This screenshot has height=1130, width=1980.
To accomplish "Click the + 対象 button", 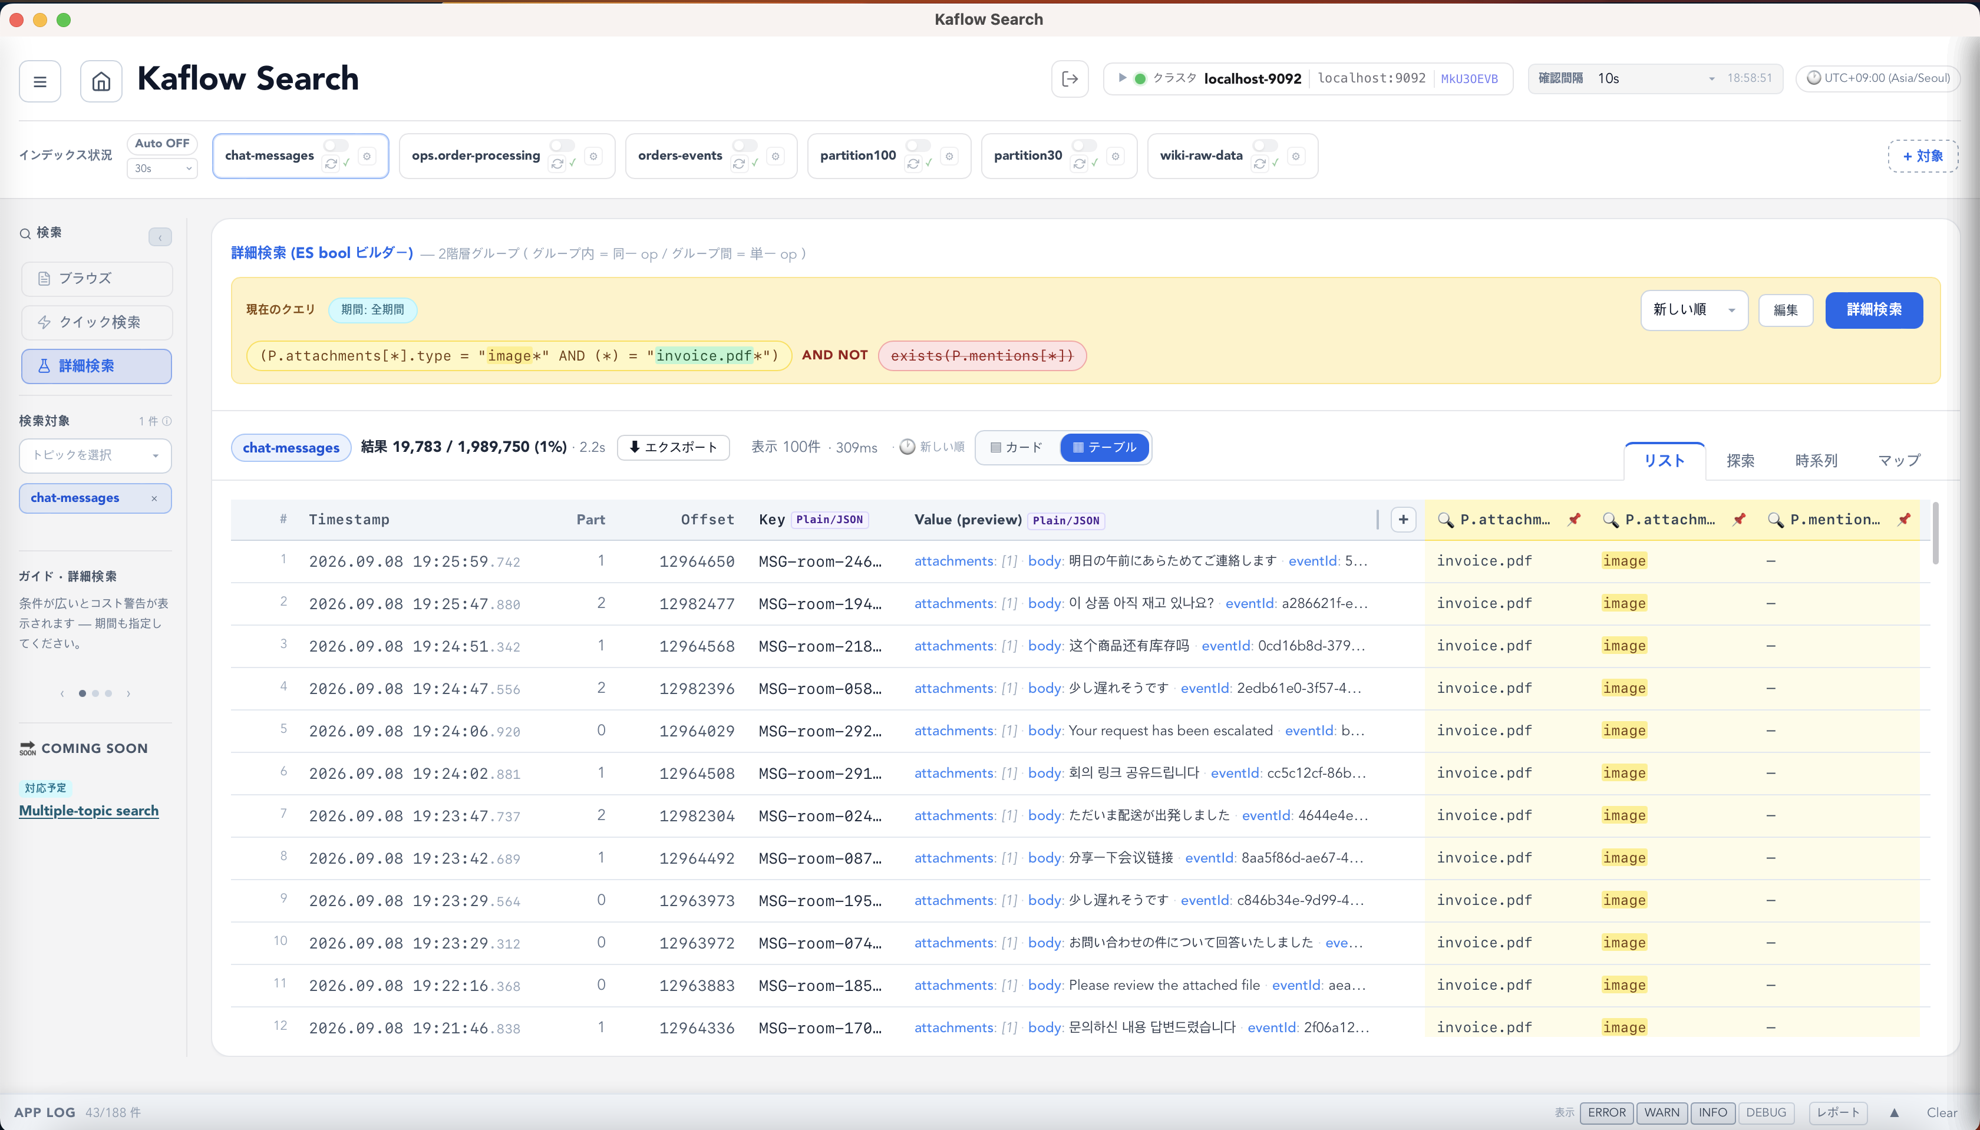I will coord(1923,156).
